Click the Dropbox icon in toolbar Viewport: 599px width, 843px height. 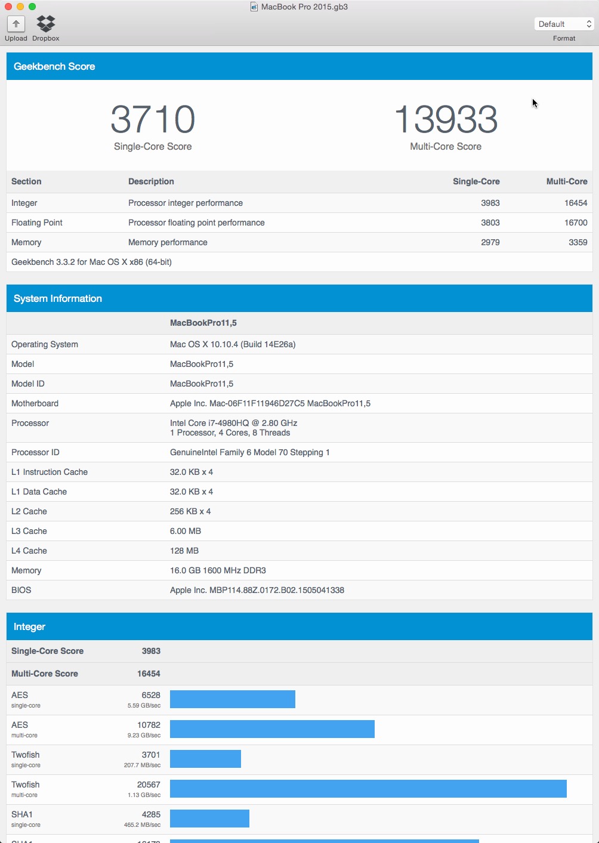point(46,24)
